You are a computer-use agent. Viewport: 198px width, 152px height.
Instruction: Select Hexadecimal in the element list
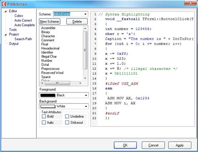pyautogui.click(x=50, y=48)
